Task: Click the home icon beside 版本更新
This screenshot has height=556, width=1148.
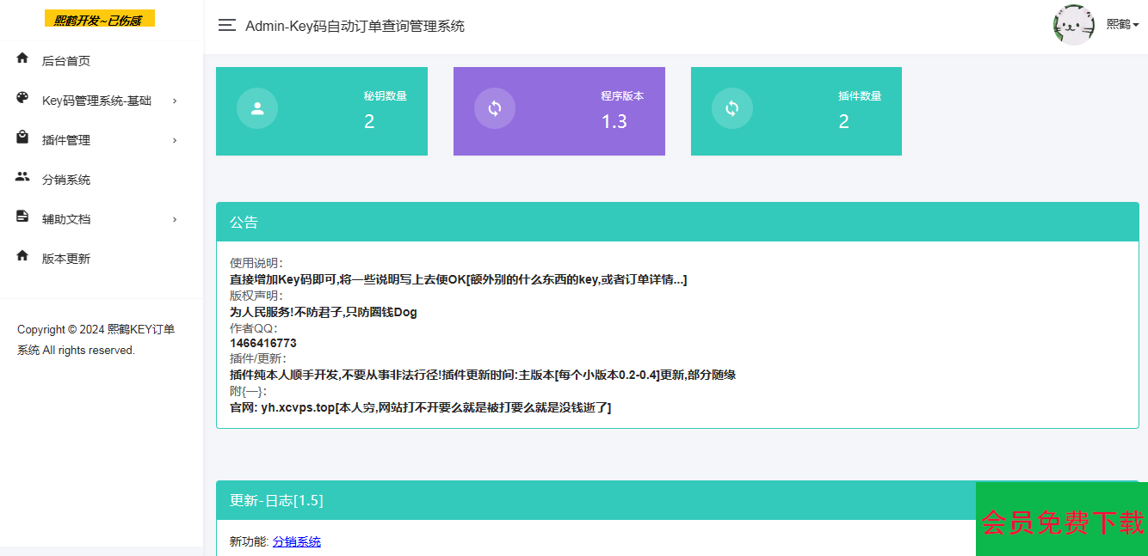Action: [22, 257]
